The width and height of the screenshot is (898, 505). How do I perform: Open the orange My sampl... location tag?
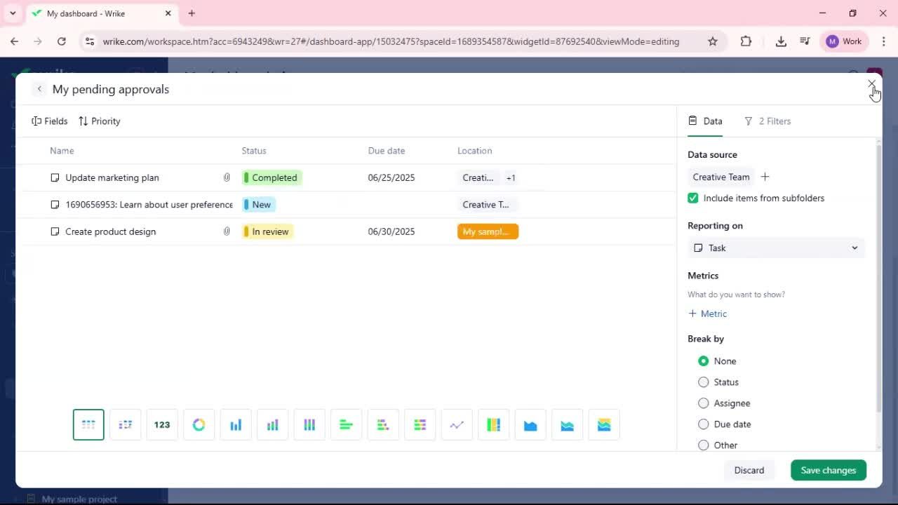click(x=488, y=231)
